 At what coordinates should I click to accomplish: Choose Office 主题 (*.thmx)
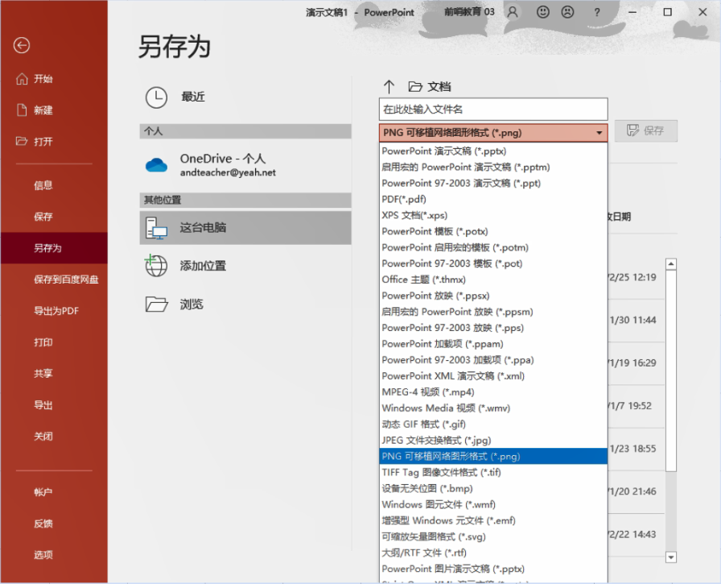pyautogui.click(x=493, y=280)
